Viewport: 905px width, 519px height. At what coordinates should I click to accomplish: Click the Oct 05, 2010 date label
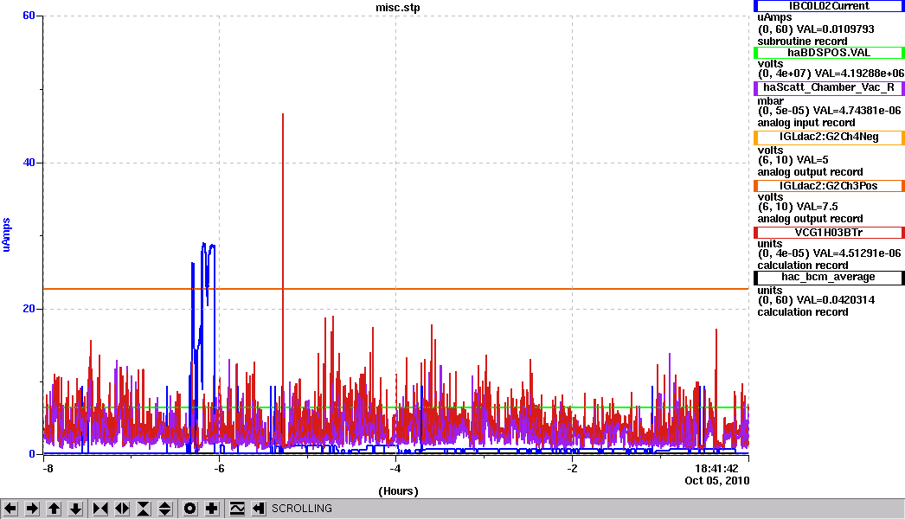(717, 480)
